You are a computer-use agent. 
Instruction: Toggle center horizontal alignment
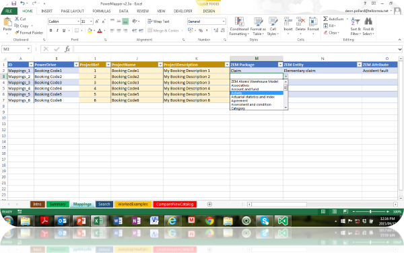[x=119, y=30]
